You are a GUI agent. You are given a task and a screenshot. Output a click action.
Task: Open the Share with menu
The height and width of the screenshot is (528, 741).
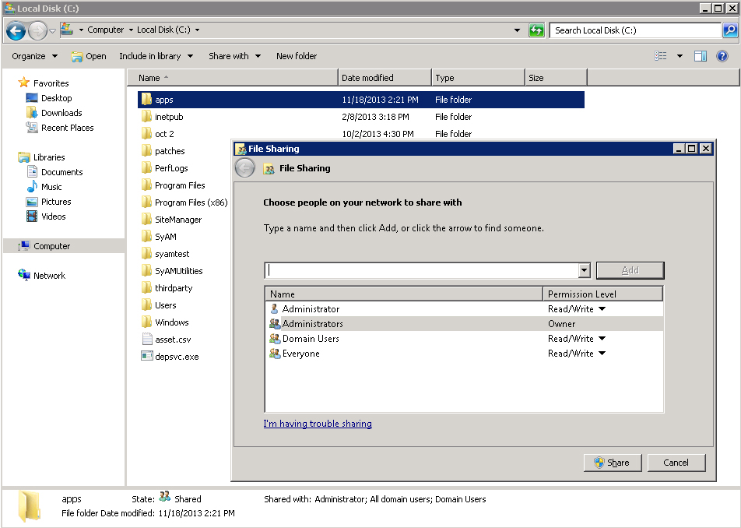pos(234,56)
